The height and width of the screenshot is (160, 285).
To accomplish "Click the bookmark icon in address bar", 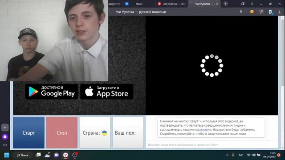I will click(241, 12).
